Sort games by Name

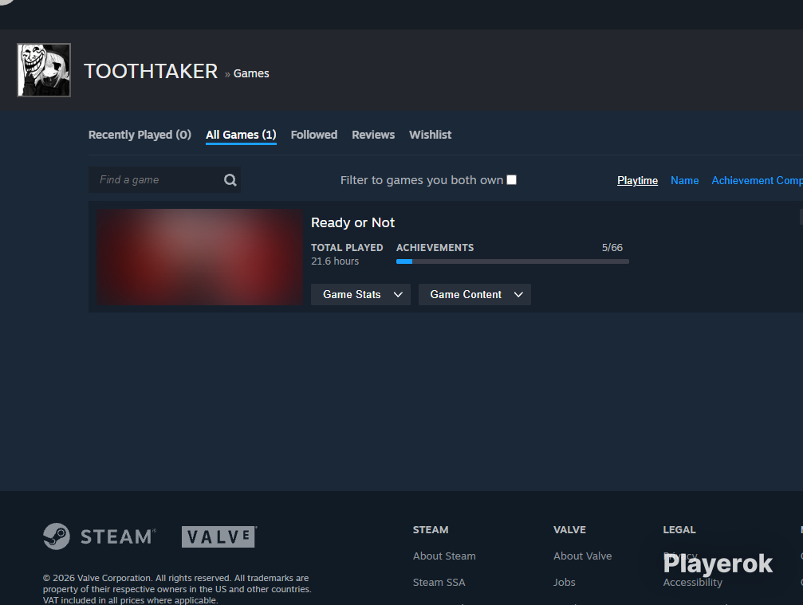685,180
